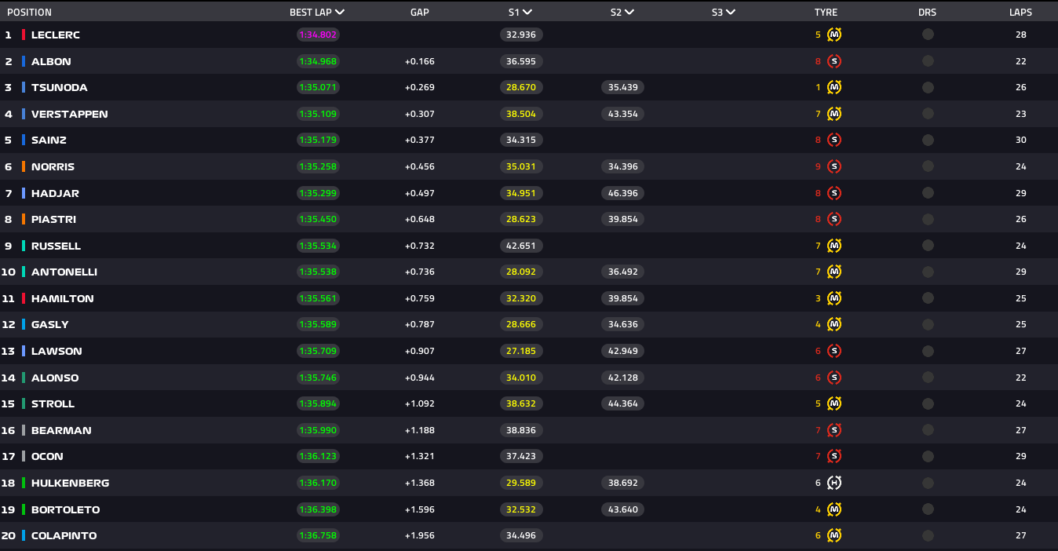Expand the S1 sector dropdown

[527, 13]
